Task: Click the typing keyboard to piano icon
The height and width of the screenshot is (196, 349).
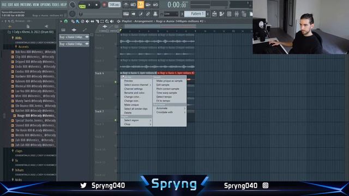Action: [126, 14]
